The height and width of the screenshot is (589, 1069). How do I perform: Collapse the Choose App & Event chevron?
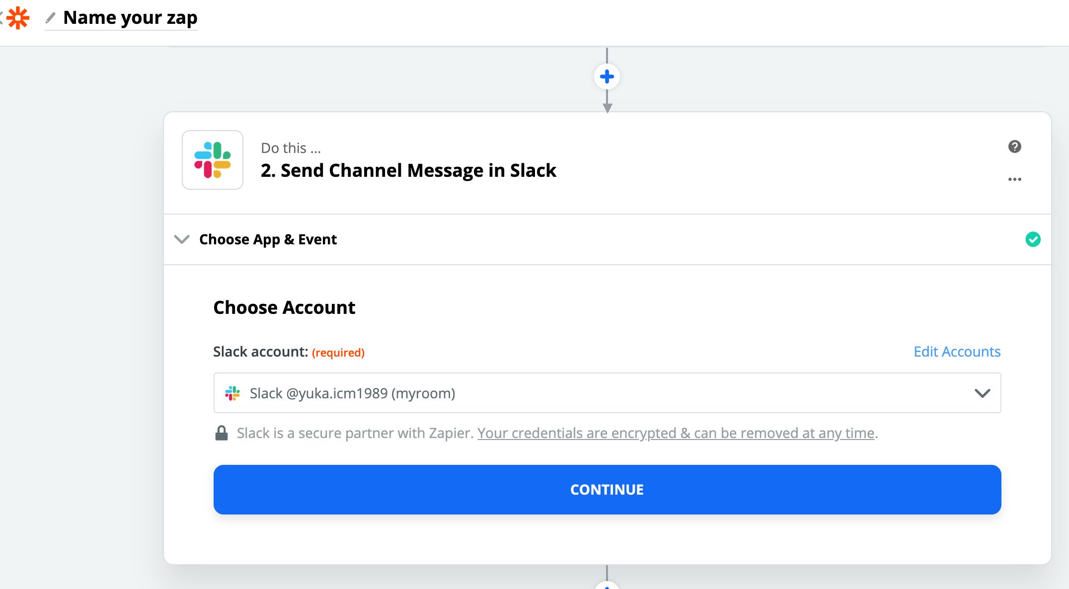(182, 239)
